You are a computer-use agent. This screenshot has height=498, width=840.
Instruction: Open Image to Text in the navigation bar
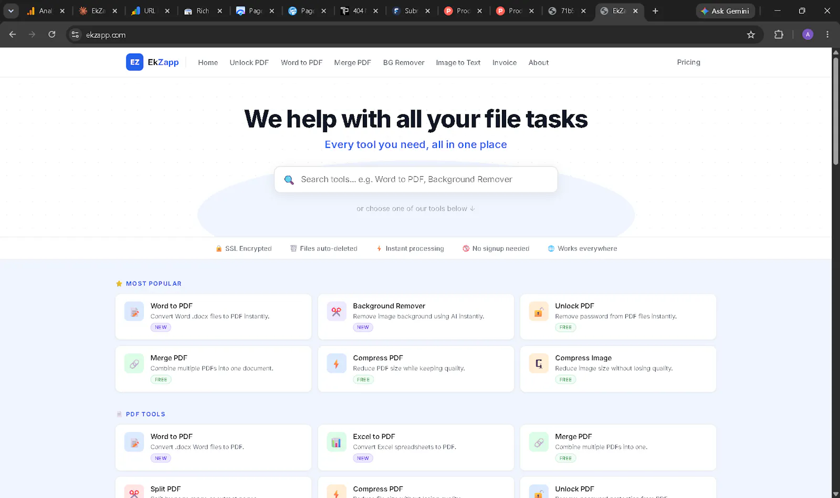tap(458, 62)
